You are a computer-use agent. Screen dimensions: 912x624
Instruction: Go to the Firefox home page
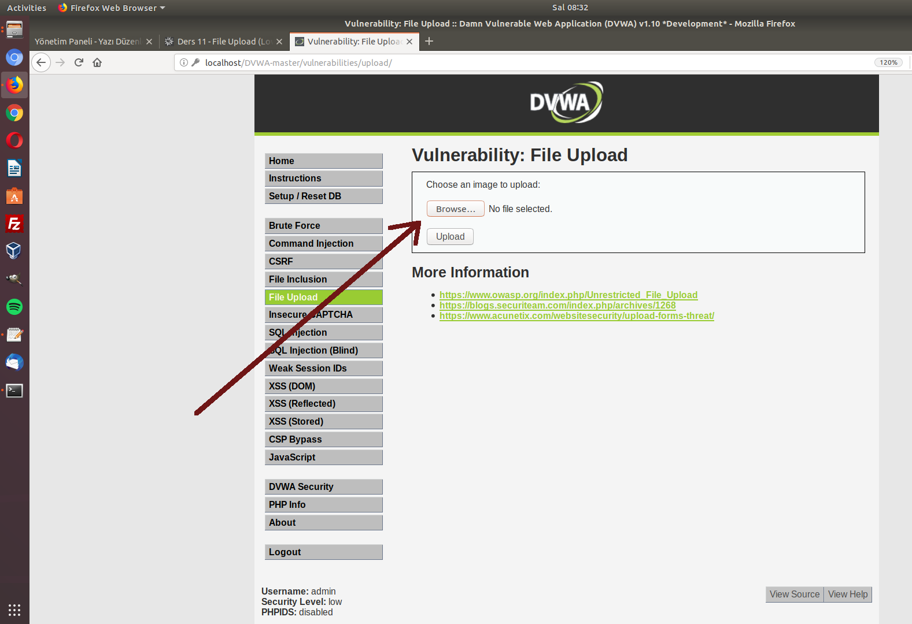pyautogui.click(x=97, y=62)
